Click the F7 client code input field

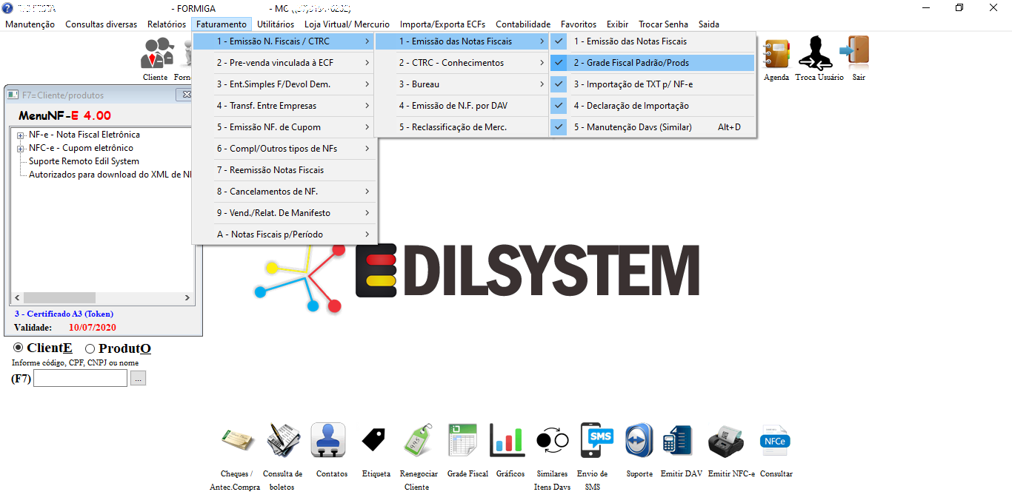80,379
